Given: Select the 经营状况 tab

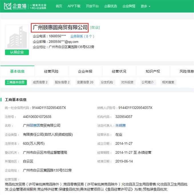Looking at the screenshot, I should [119, 71].
